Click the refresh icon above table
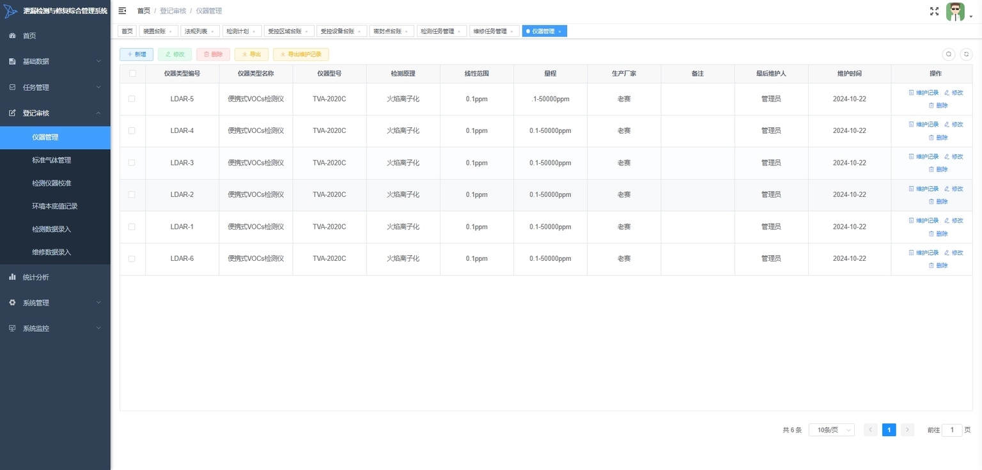This screenshot has width=982, height=470. 966,54
